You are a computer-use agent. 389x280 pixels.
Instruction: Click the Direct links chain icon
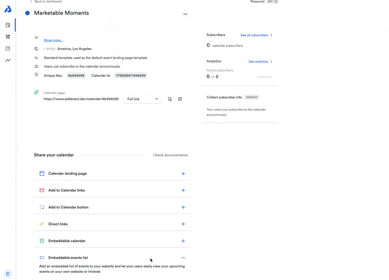[x=42, y=224]
